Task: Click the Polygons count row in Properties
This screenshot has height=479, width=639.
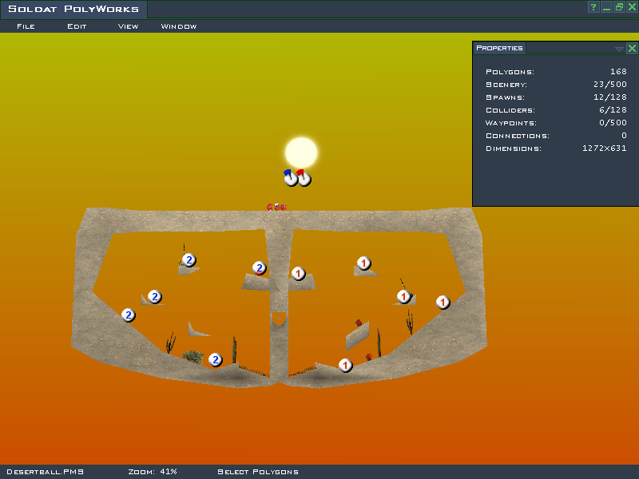Action: click(x=556, y=72)
